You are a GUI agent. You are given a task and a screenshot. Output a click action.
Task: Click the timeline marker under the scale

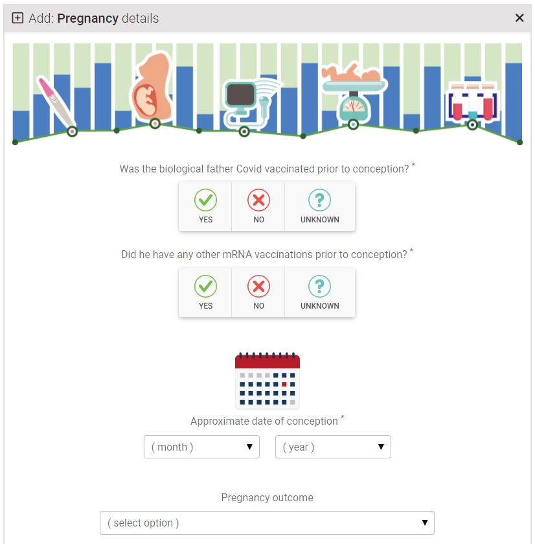coord(353,124)
